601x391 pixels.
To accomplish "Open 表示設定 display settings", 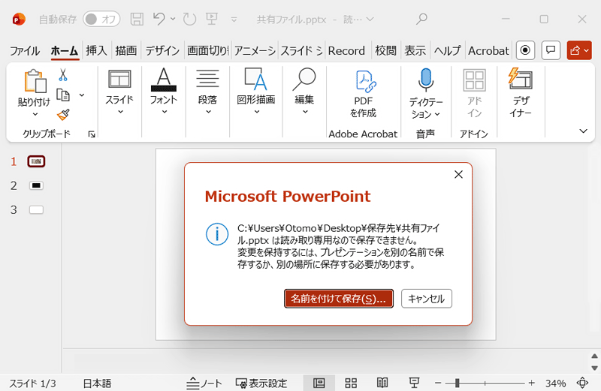I will 261,383.
